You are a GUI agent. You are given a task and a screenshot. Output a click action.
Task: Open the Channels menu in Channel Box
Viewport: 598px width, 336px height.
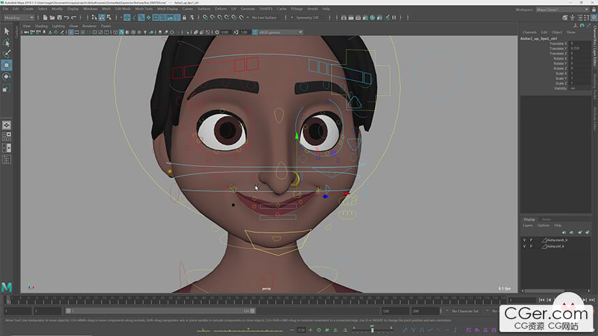529,33
